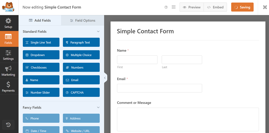The width and height of the screenshot is (269, 133).
Task: Open the Settings sliders panel
Action: [8, 55]
